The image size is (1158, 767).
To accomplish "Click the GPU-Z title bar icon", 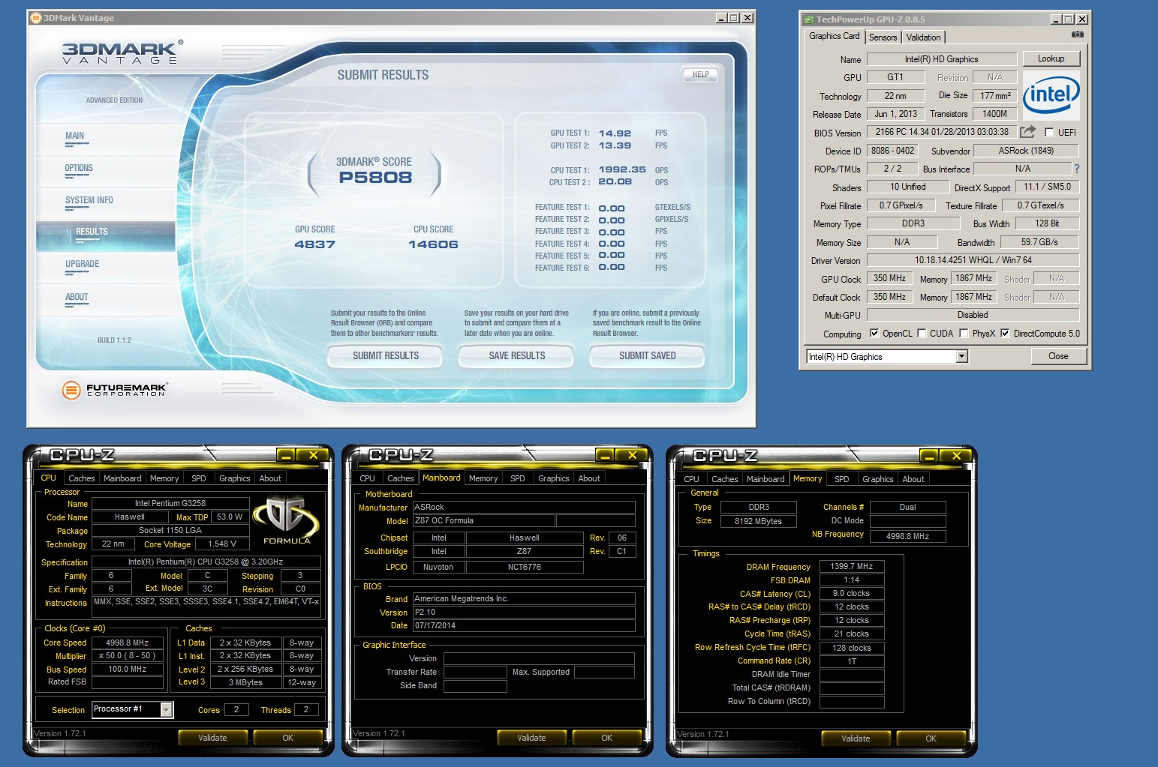I will point(809,19).
